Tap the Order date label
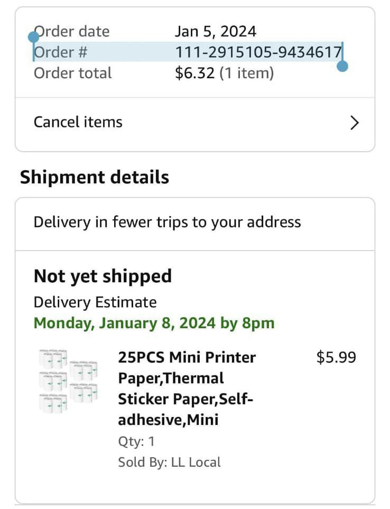390x509 pixels. (72, 32)
